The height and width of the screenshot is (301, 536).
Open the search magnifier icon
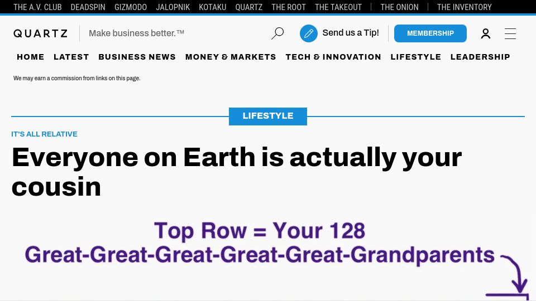click(277, 33)
